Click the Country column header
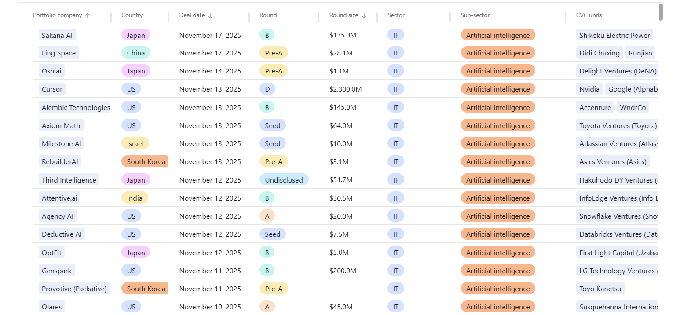687x315 pixels. pyautogui.click(x=132, y=15)
